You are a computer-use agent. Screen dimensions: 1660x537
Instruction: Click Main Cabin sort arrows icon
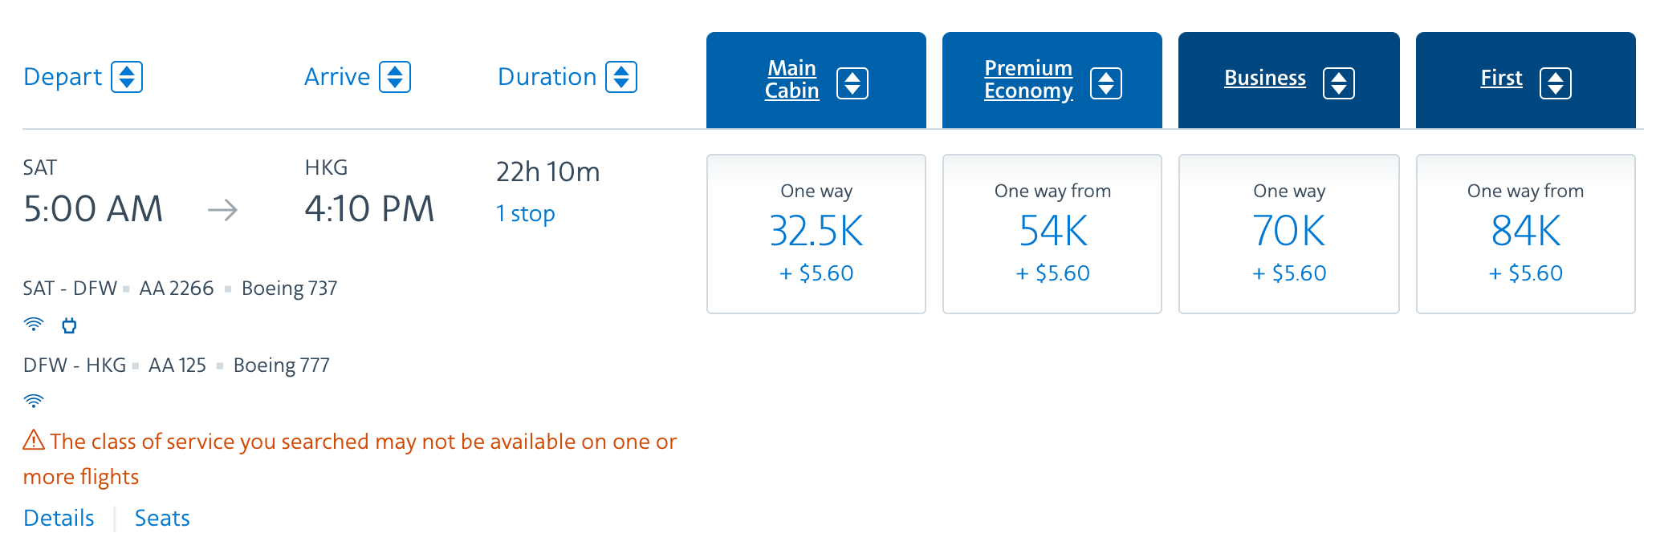coord(852,83)
